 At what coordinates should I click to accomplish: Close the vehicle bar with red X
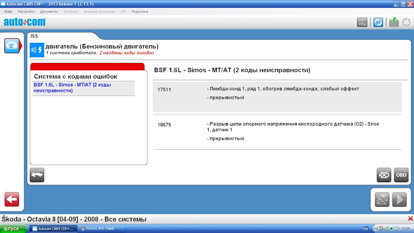coord(410,218)
